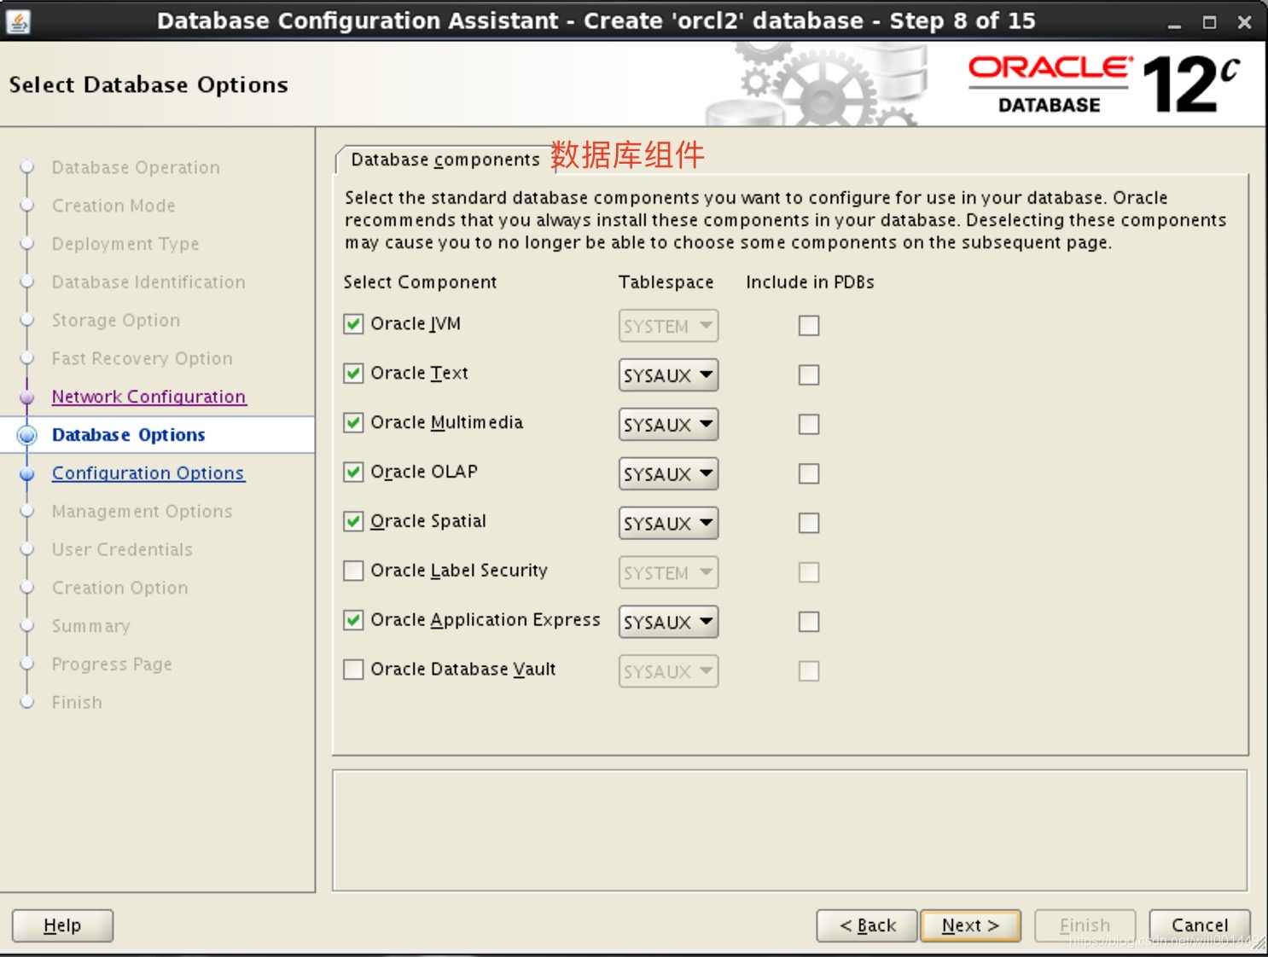Screen dimensions: 1268x957
Task: Cancel the database creation wizard
Action: 1199,925
